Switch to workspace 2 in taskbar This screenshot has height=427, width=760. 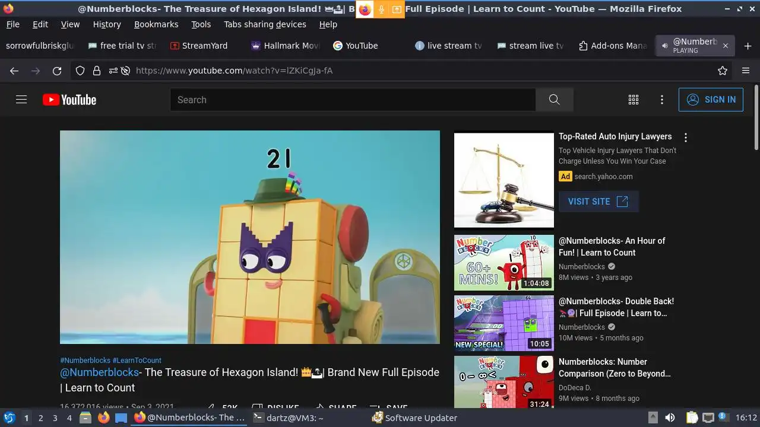click(x=40, y=418)
